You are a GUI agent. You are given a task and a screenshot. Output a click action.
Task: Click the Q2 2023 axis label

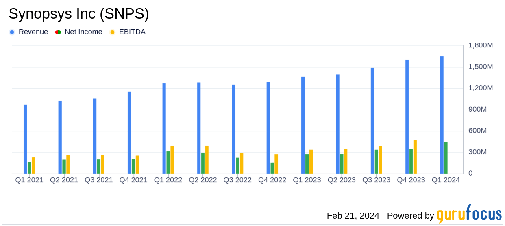[x=342, y=180]
